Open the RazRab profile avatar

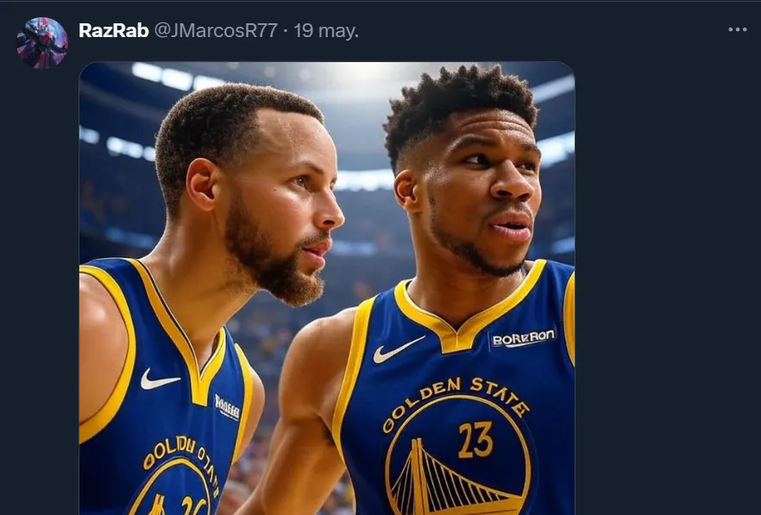(41, 42)
